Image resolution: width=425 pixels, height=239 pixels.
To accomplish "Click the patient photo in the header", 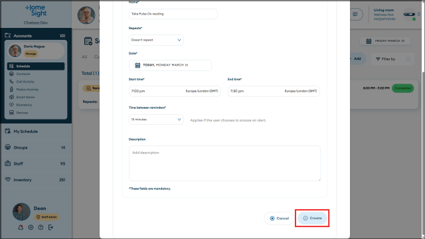I will click(x=86, y=15).
